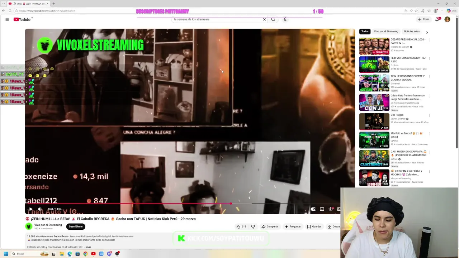Viewport: 459px width, 258px height.
Task: Open Edge Copilot Chat button
Action: (x=452, y=11)
